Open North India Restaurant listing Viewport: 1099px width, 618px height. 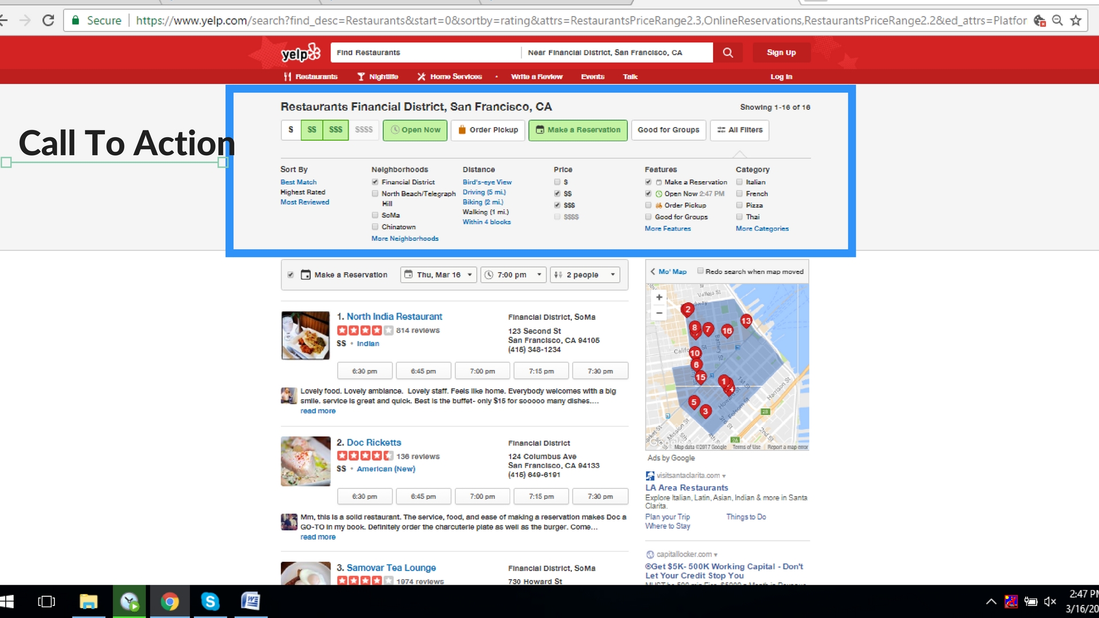click(x=394, y=316)
